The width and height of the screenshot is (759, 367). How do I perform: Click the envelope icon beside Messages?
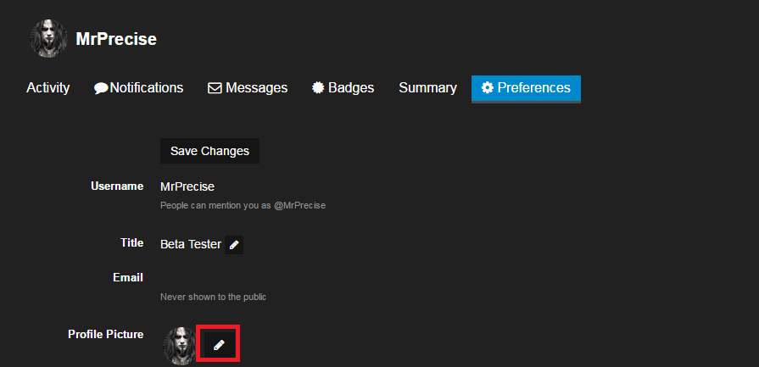coord(215,88)
